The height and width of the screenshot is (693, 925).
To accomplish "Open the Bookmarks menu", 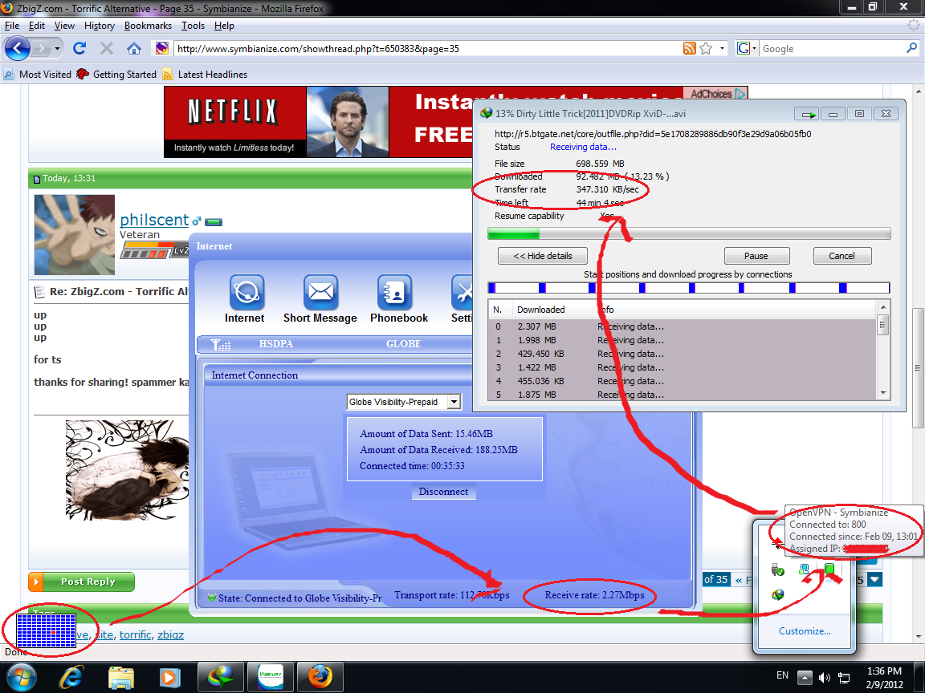I will (x=148, y=26).
